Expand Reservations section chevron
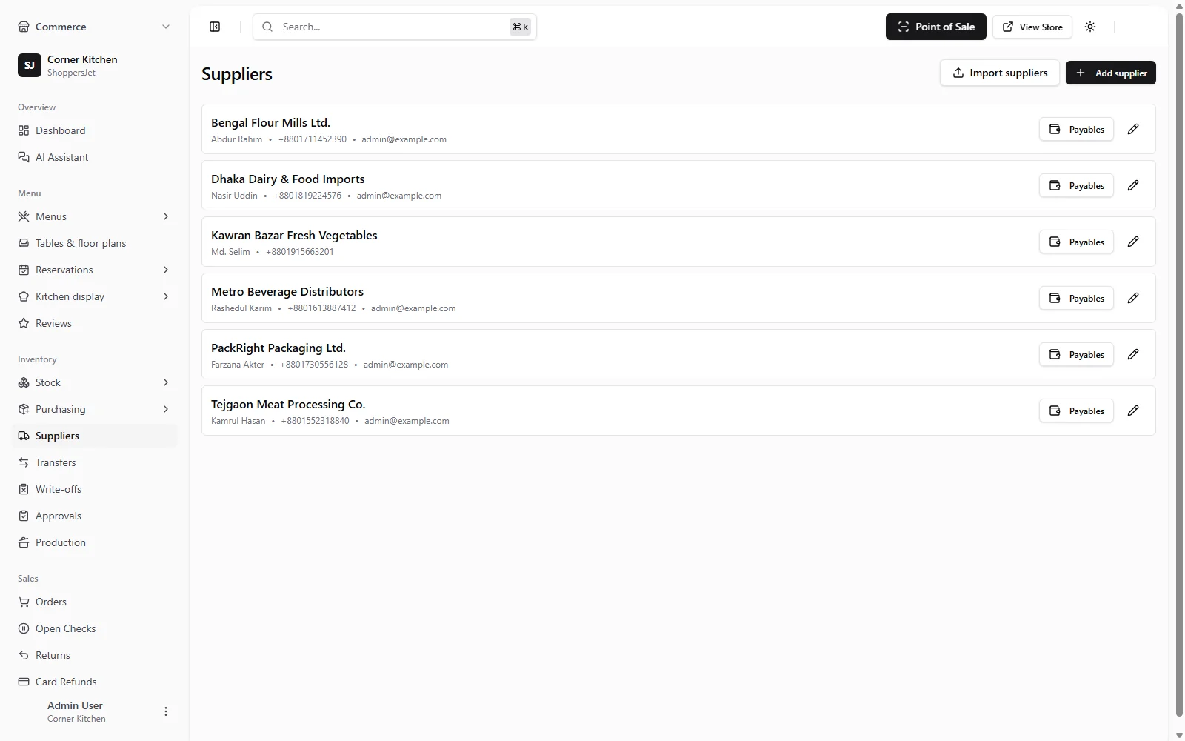Screen dimensions: 1185x741 click(x=166, y=270)
